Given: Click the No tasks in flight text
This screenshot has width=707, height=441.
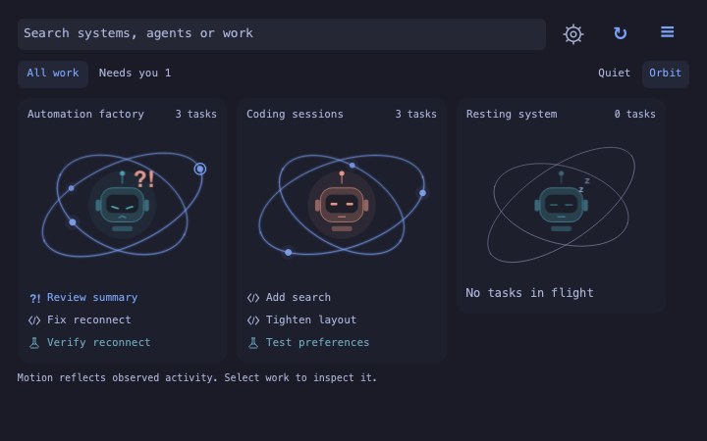Looking at the screenshot, I should pos(529,293).
